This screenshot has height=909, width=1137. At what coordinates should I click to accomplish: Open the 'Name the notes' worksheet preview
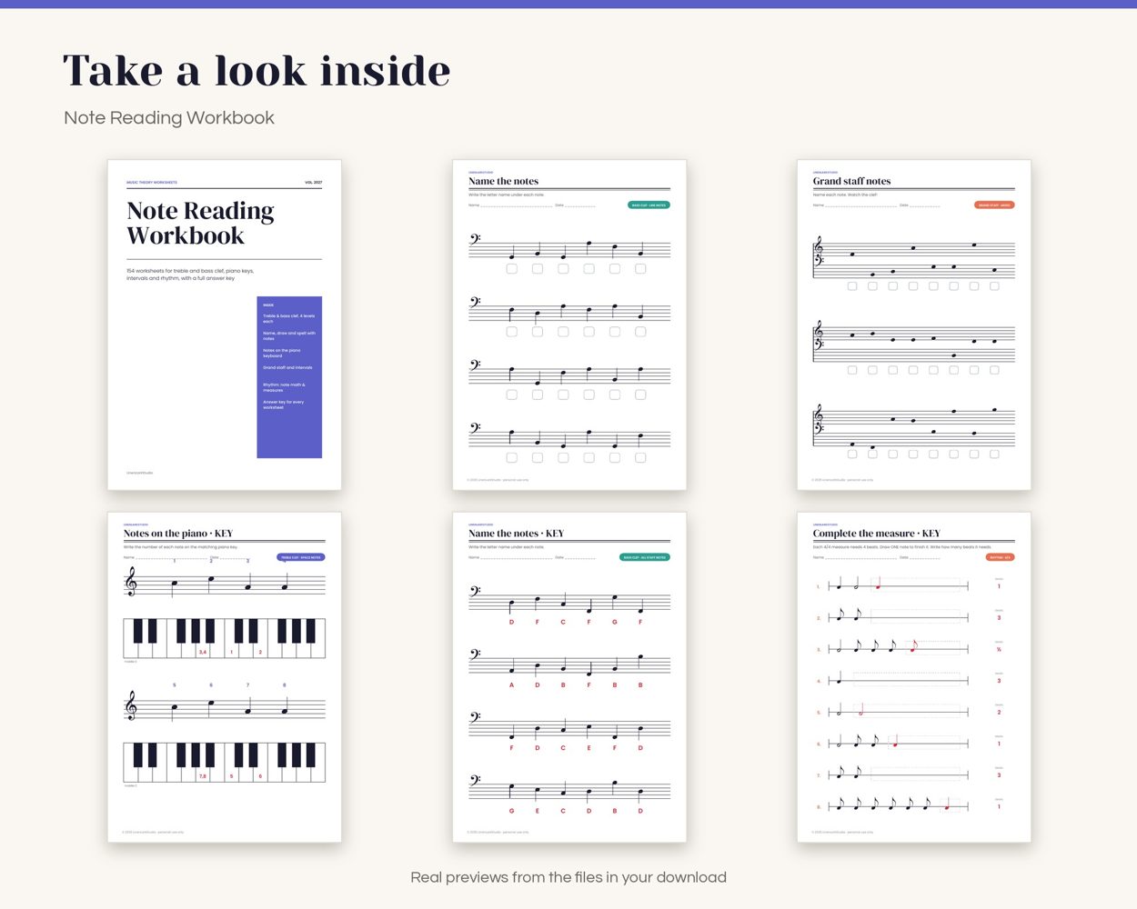[x=569, y=325]
